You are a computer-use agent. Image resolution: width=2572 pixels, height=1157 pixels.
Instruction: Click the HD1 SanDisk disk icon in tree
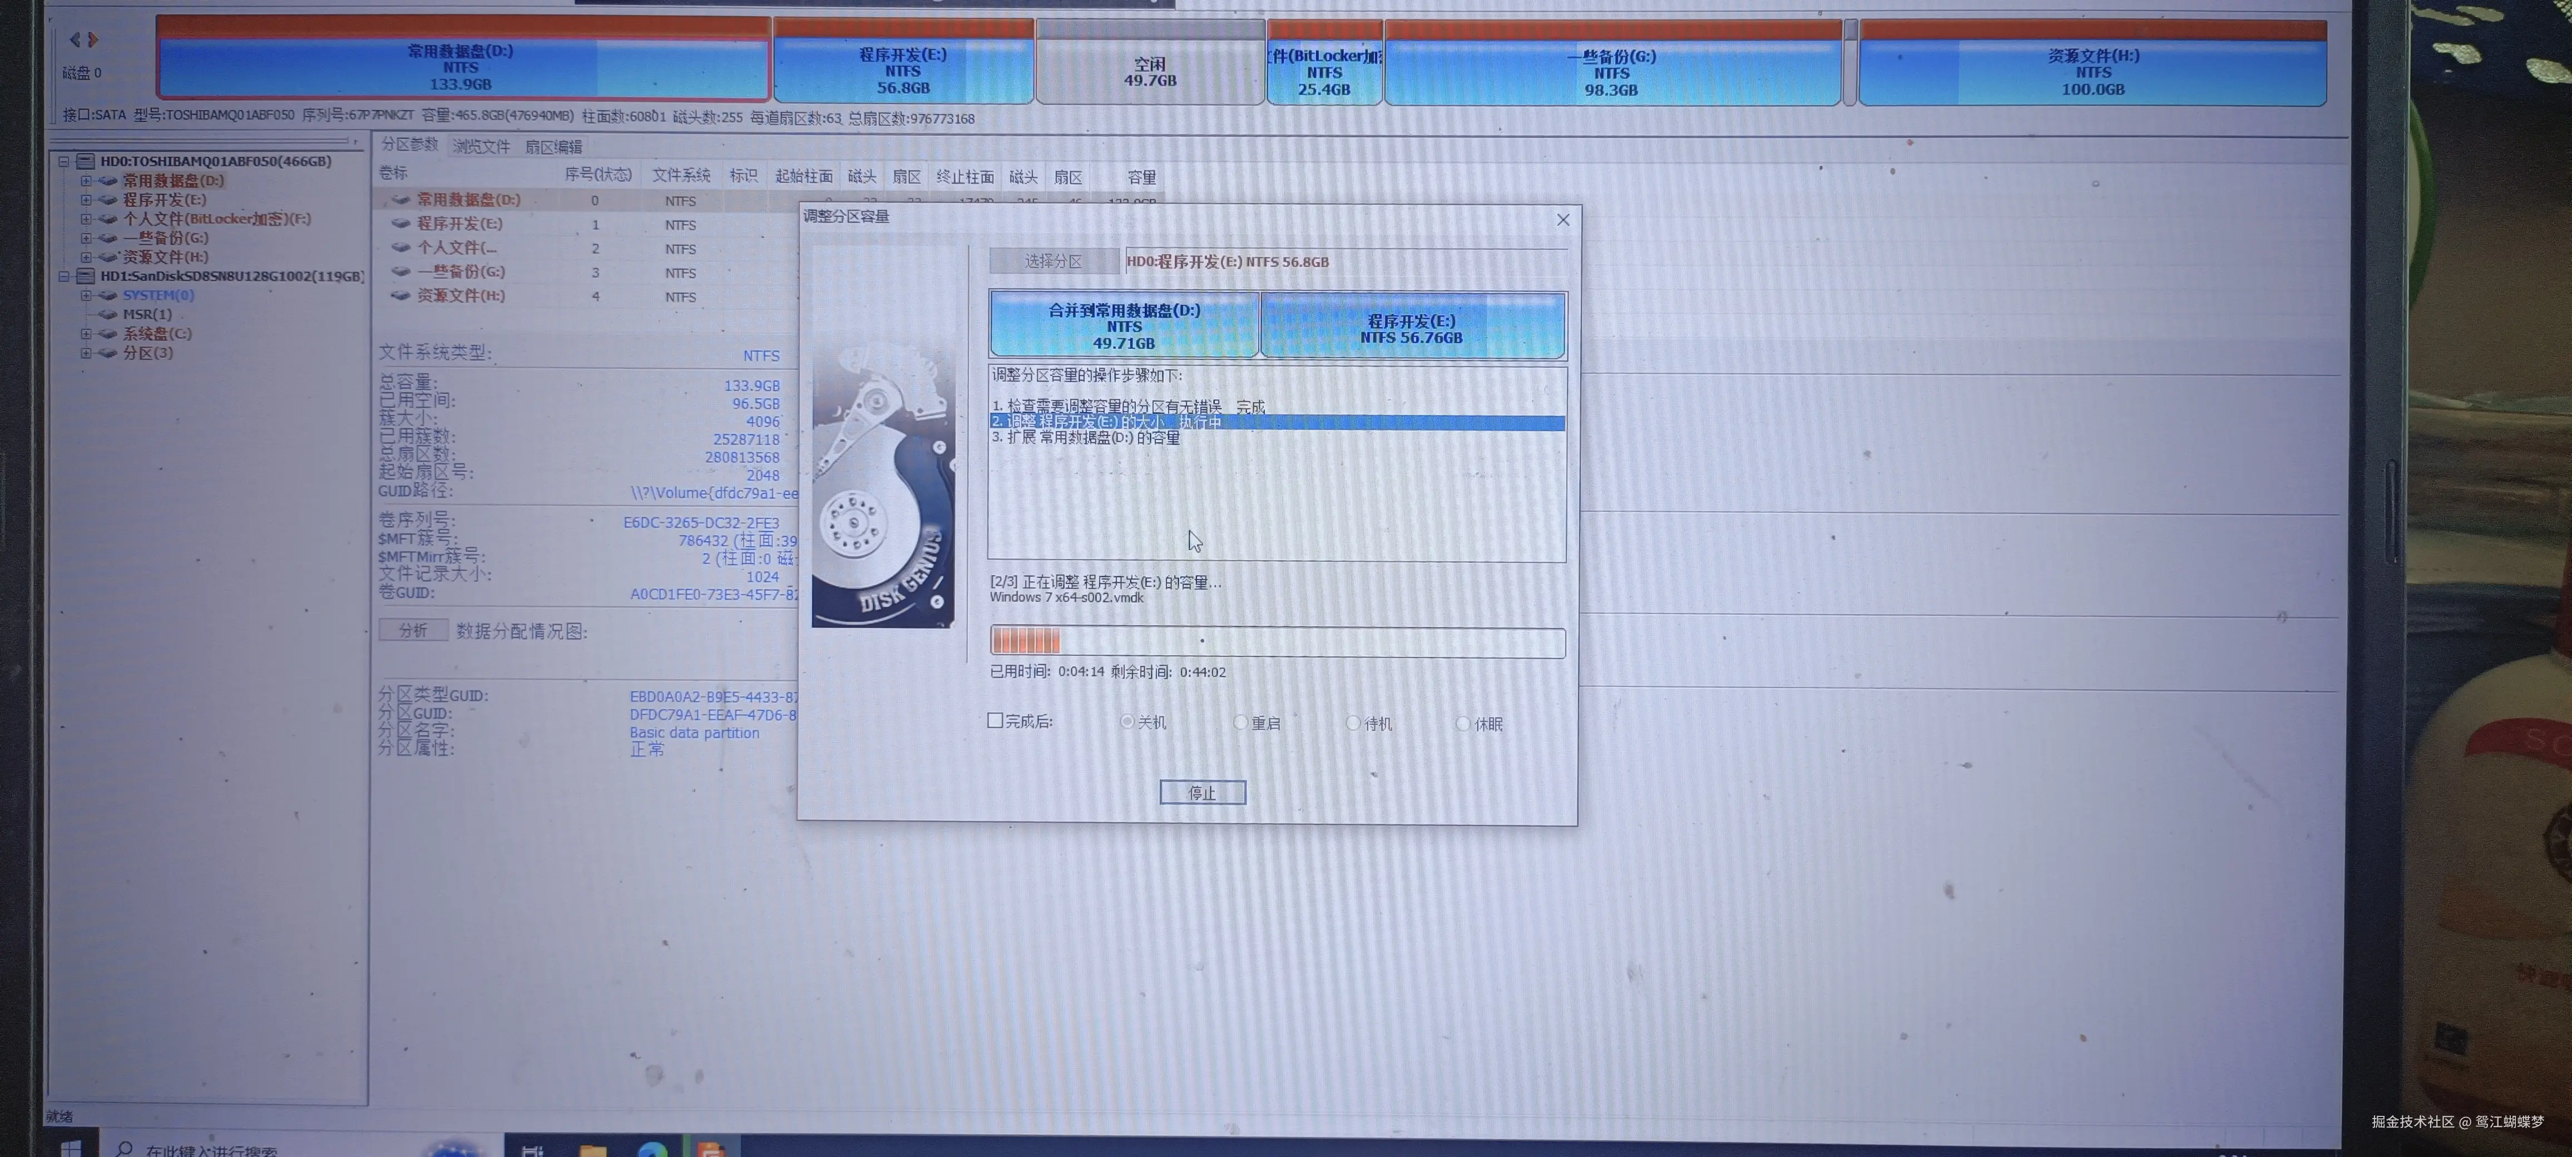86,276
